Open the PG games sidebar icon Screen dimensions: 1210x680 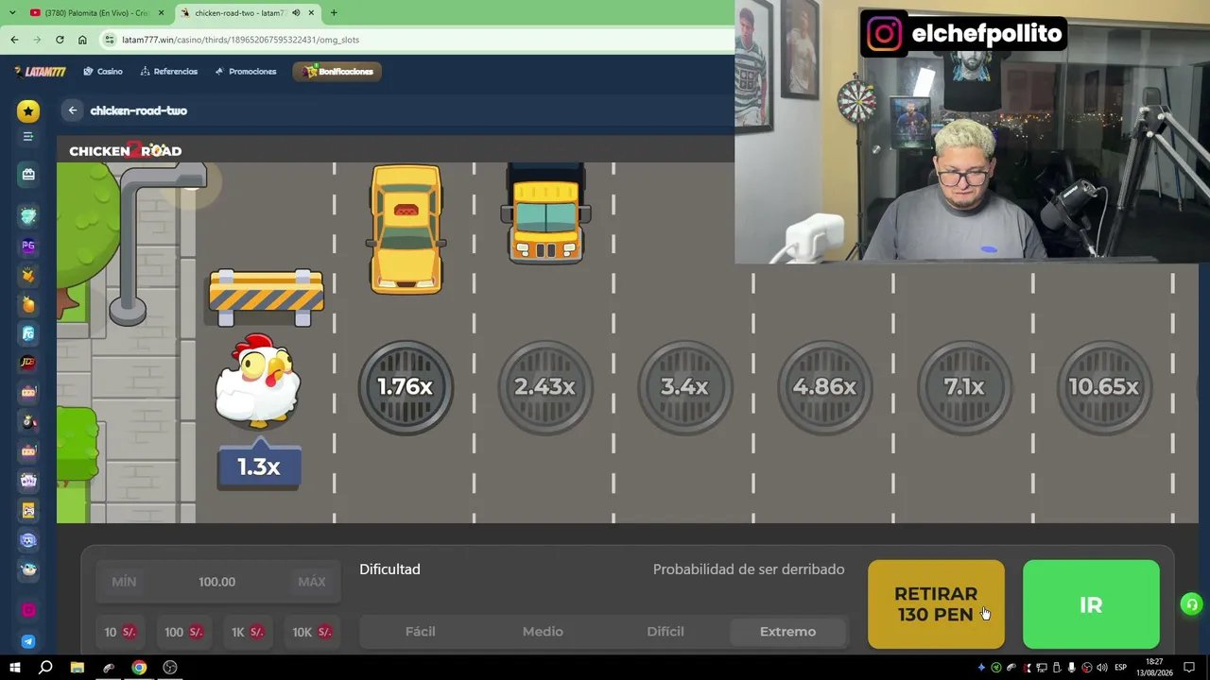pos(28,246)
